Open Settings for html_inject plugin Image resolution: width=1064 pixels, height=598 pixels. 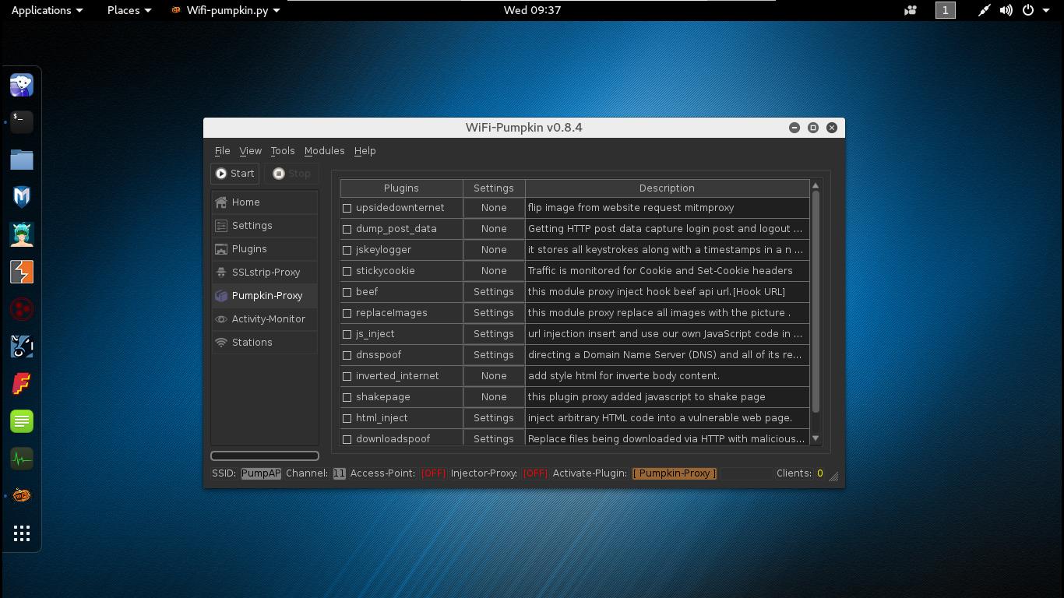(494, 418)
